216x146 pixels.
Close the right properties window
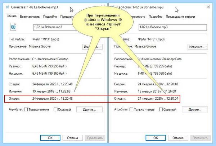(x=208, y=7)
